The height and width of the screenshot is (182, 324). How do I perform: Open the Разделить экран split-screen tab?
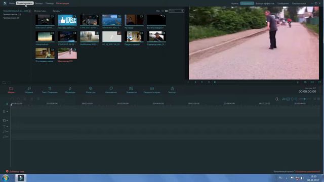152,90
